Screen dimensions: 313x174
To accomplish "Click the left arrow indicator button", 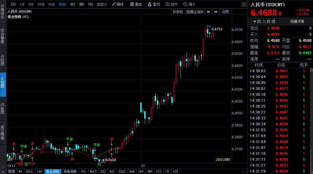I will click(x=208, y=12).
